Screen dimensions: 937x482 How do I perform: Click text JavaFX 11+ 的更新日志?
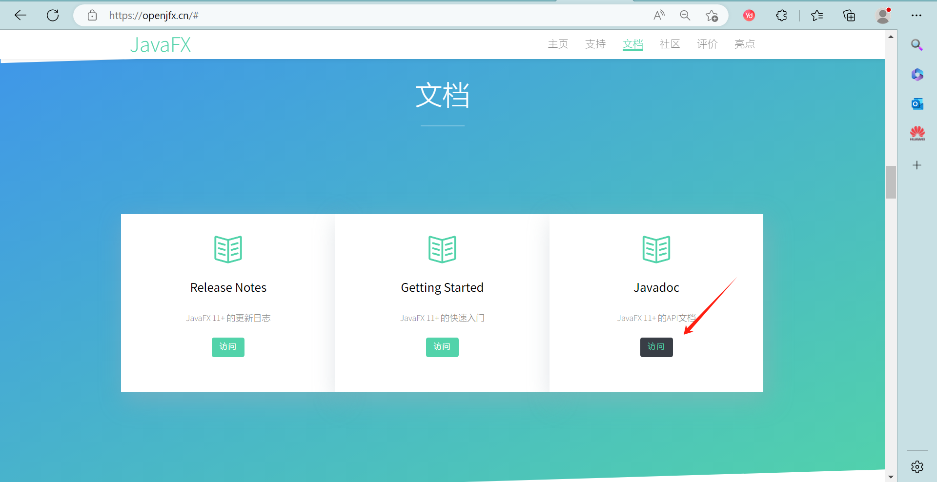[228, 318]
